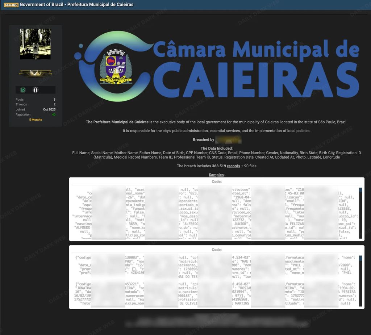Open the poster's forest avatar image
Viewport: 371px width, 335px height.
pyautogui.click(x=35, y=44)
